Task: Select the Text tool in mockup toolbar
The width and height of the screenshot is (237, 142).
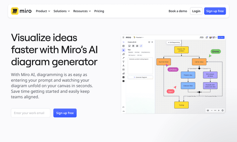Action: 123,62
